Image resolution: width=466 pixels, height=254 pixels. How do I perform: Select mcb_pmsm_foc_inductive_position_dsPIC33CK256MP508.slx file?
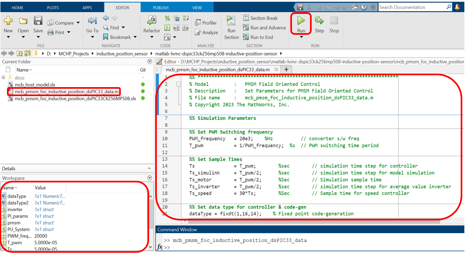click(75, 99)
